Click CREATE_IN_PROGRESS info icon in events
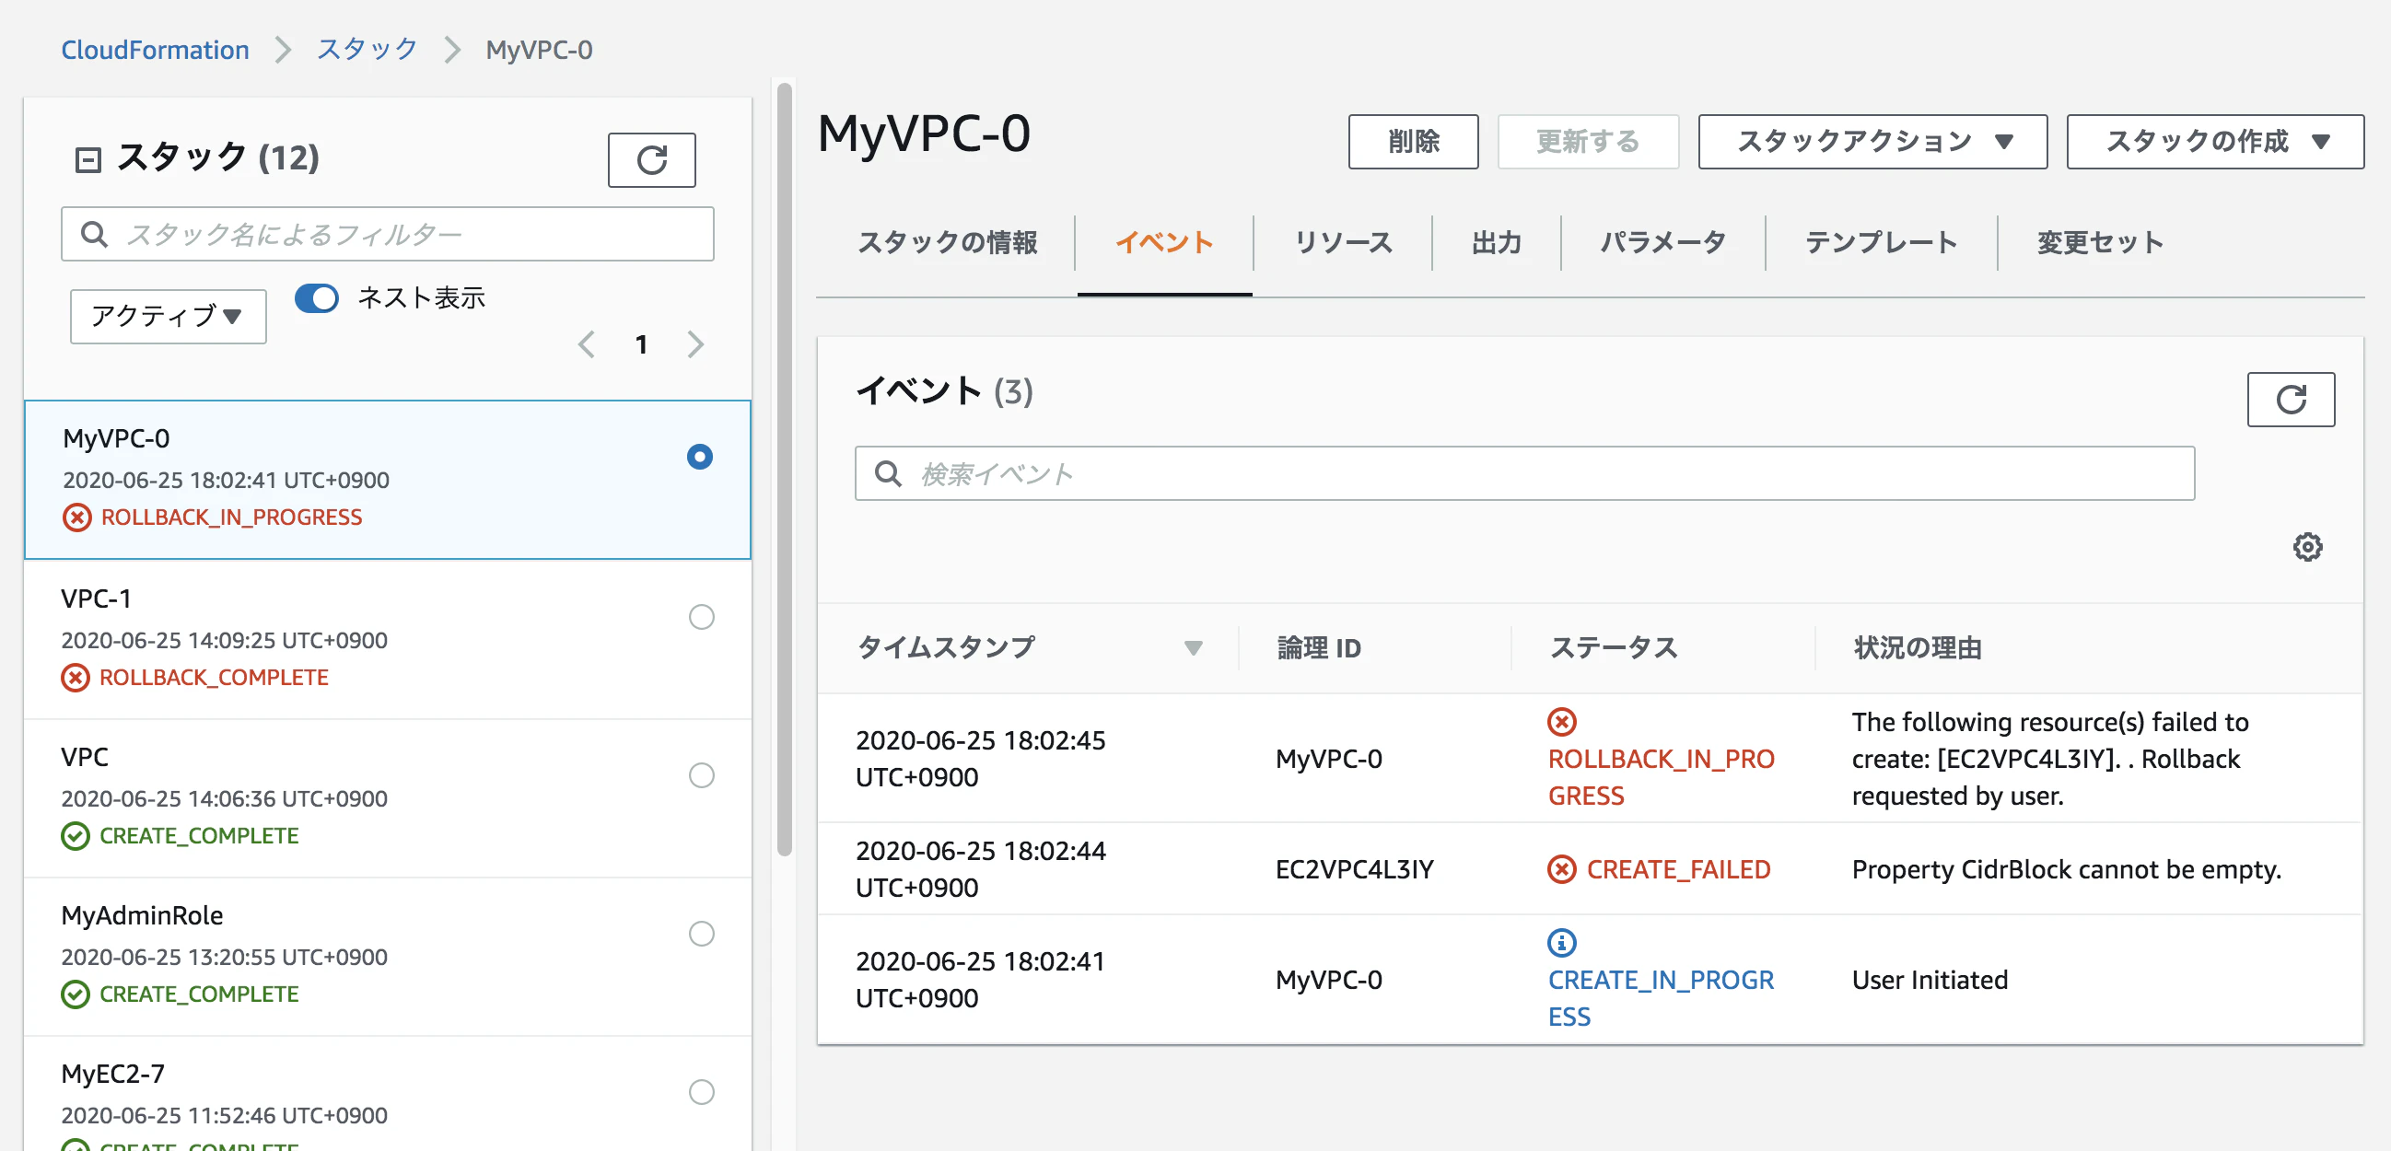2391x1151 pixels. pos(1562,942)
